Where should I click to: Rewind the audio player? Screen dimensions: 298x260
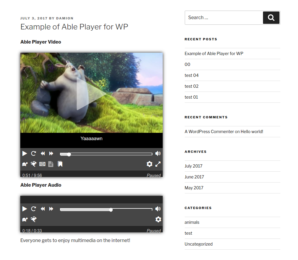coord(43,209)
